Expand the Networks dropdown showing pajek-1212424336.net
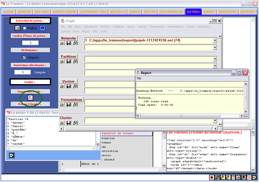This screenshot has width=259, height=182. tap(215, 40)
